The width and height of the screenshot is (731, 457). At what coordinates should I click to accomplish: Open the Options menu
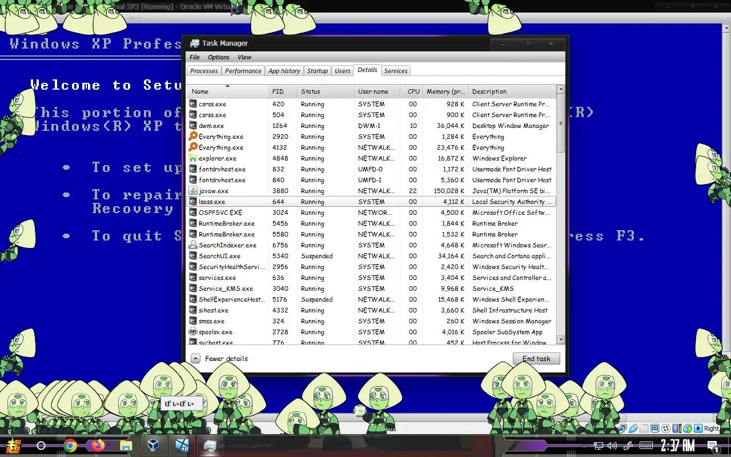tap(219, 57)
